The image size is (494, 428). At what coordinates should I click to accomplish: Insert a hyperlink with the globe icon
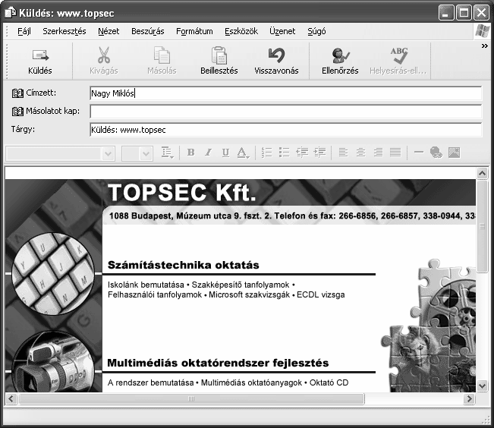436,153
